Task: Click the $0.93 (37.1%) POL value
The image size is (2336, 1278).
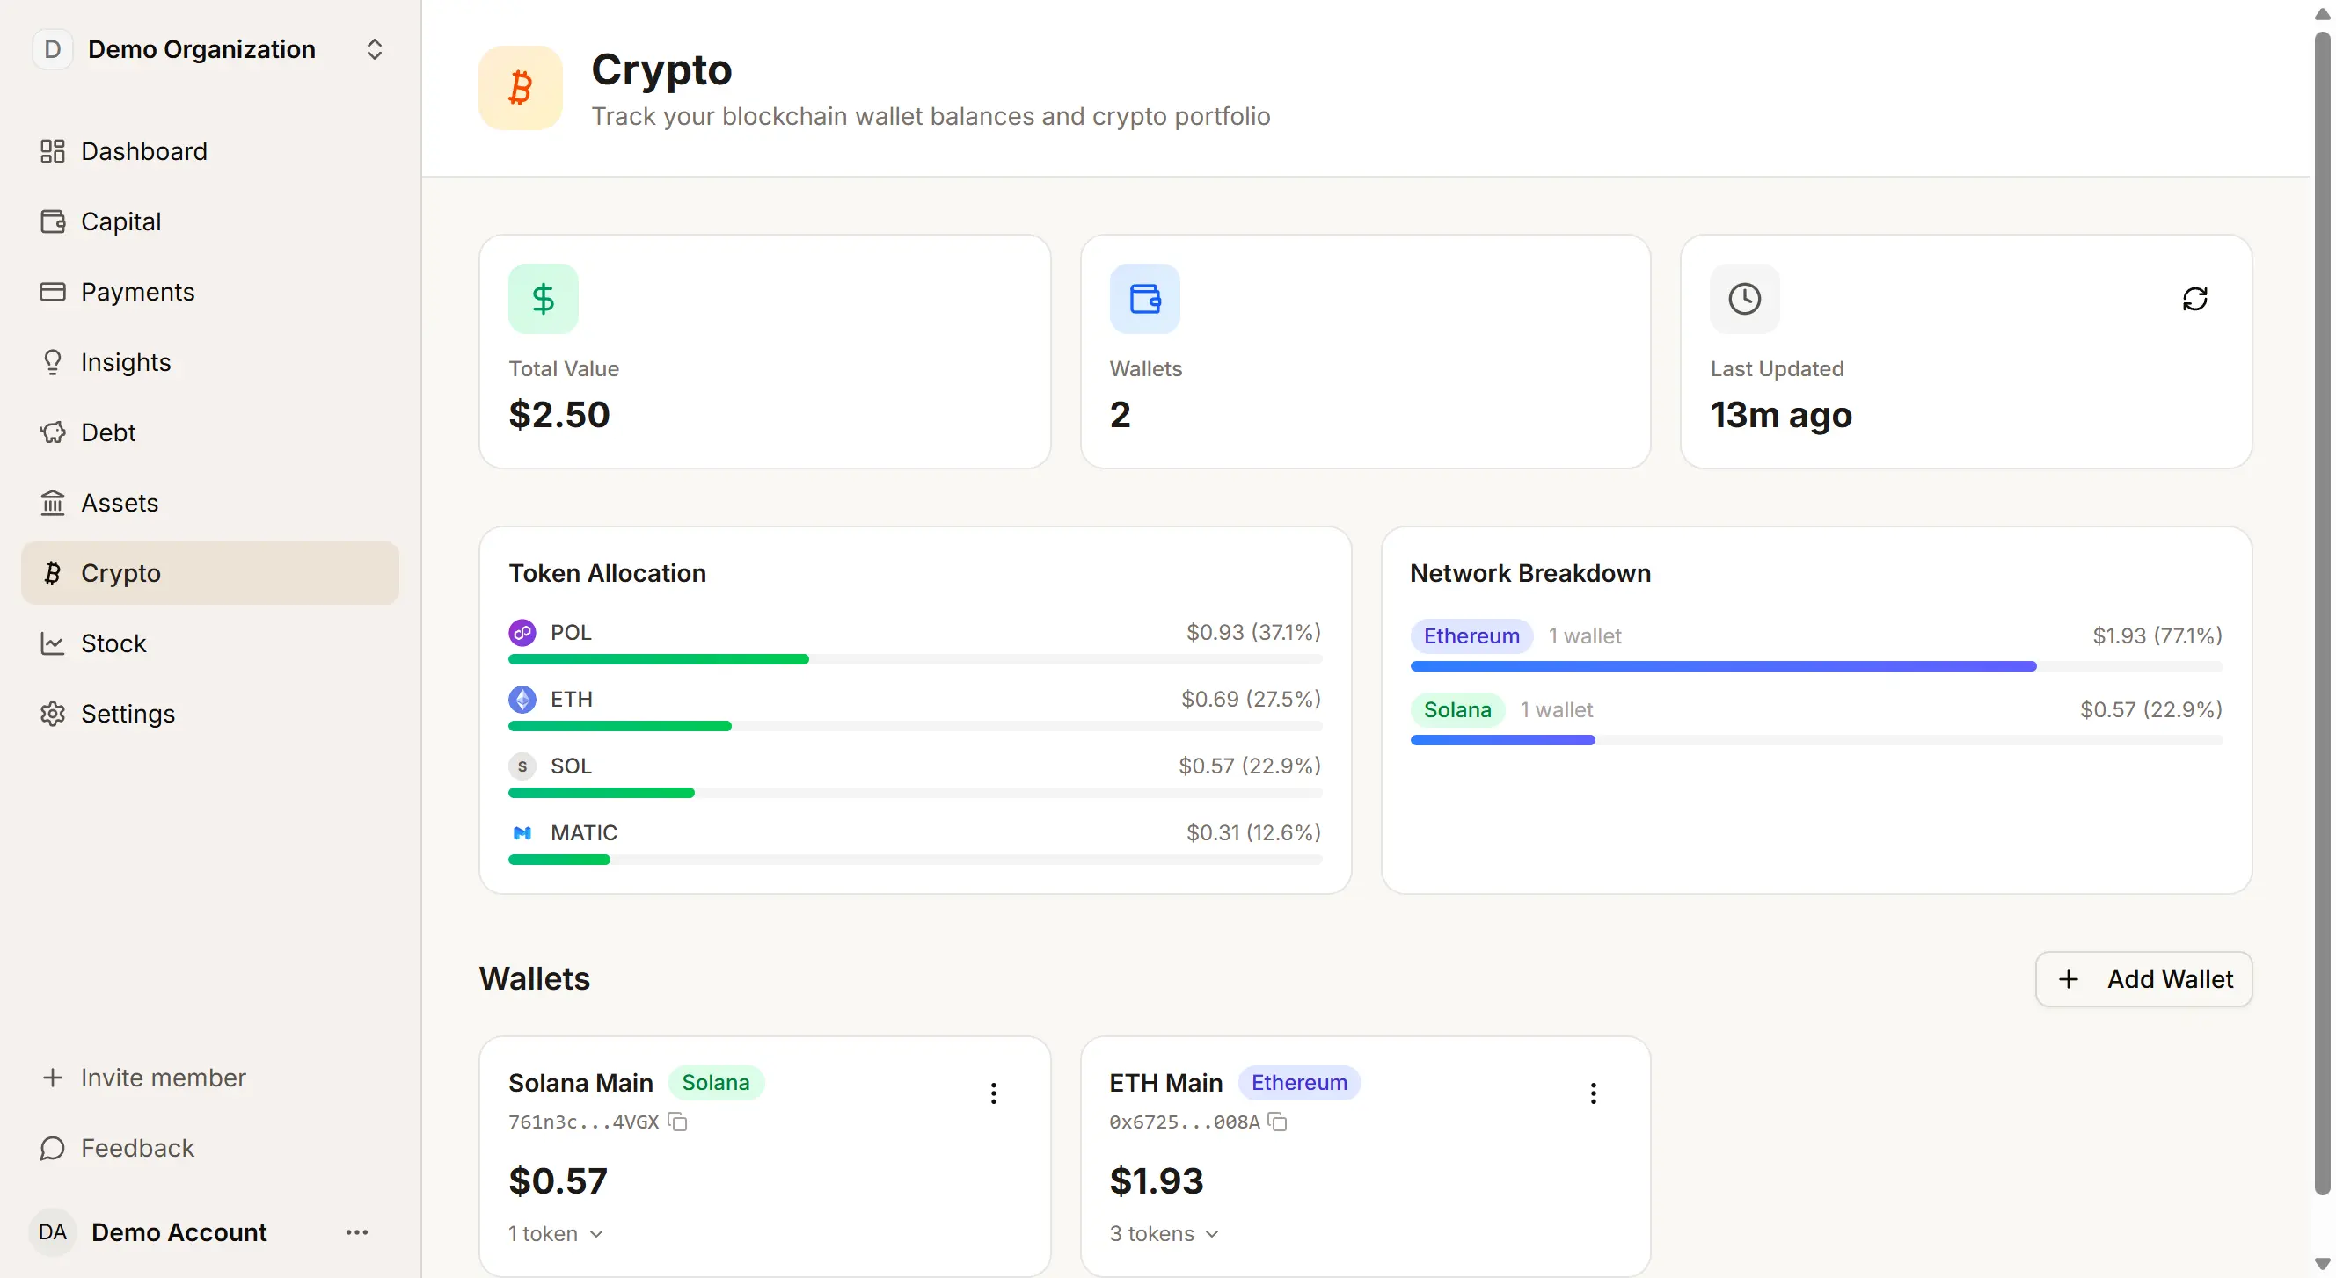Action: [1253, 633]
